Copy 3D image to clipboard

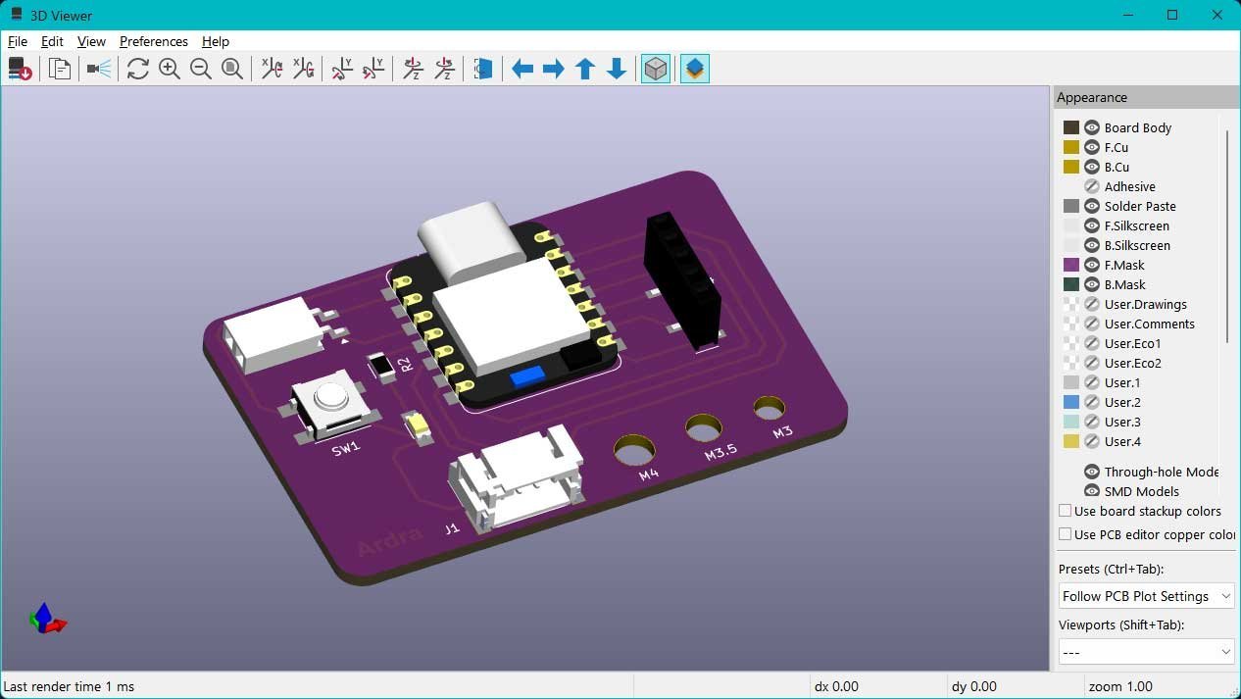pyautogui.click(x=59, y=69)
